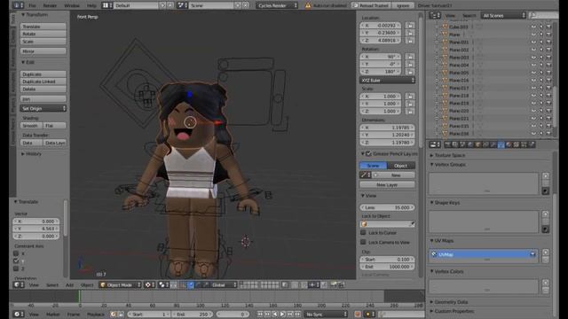The image size is (568, 319).
Task: Switch grease pencil source to Object
Action: click(401, 166)
